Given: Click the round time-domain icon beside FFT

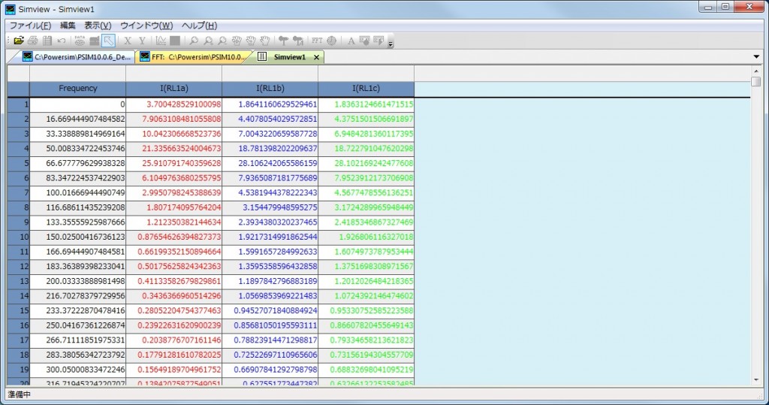Looking at the screenshot, I should (331, 41).
